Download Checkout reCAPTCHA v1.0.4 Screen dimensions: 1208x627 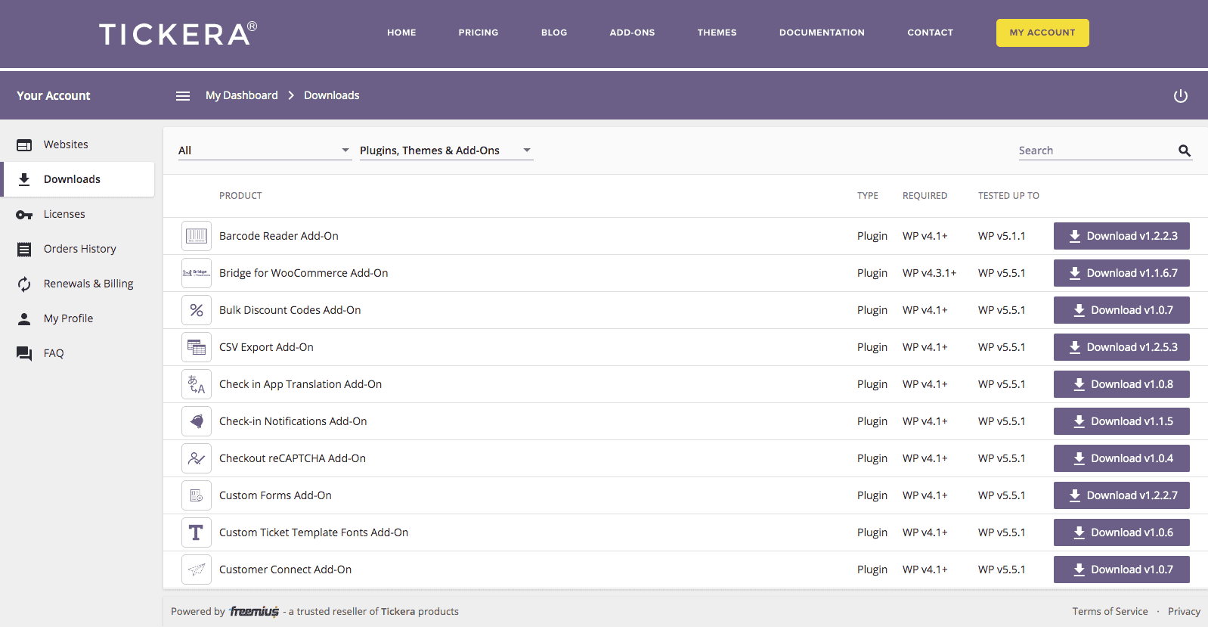pyautogui.click(x=1122, y=458)
